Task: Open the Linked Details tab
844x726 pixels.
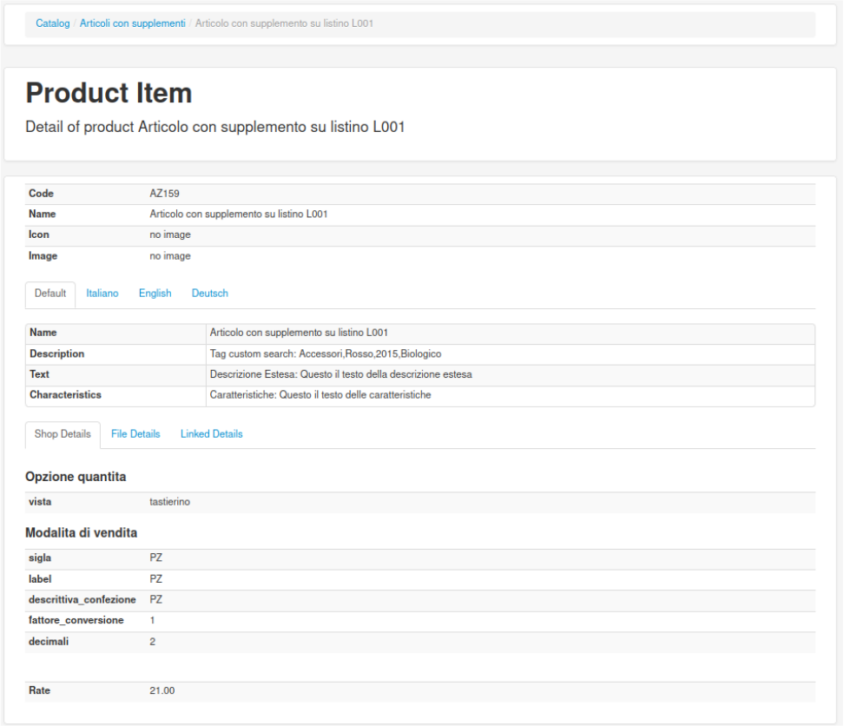Action: point(212,433)
